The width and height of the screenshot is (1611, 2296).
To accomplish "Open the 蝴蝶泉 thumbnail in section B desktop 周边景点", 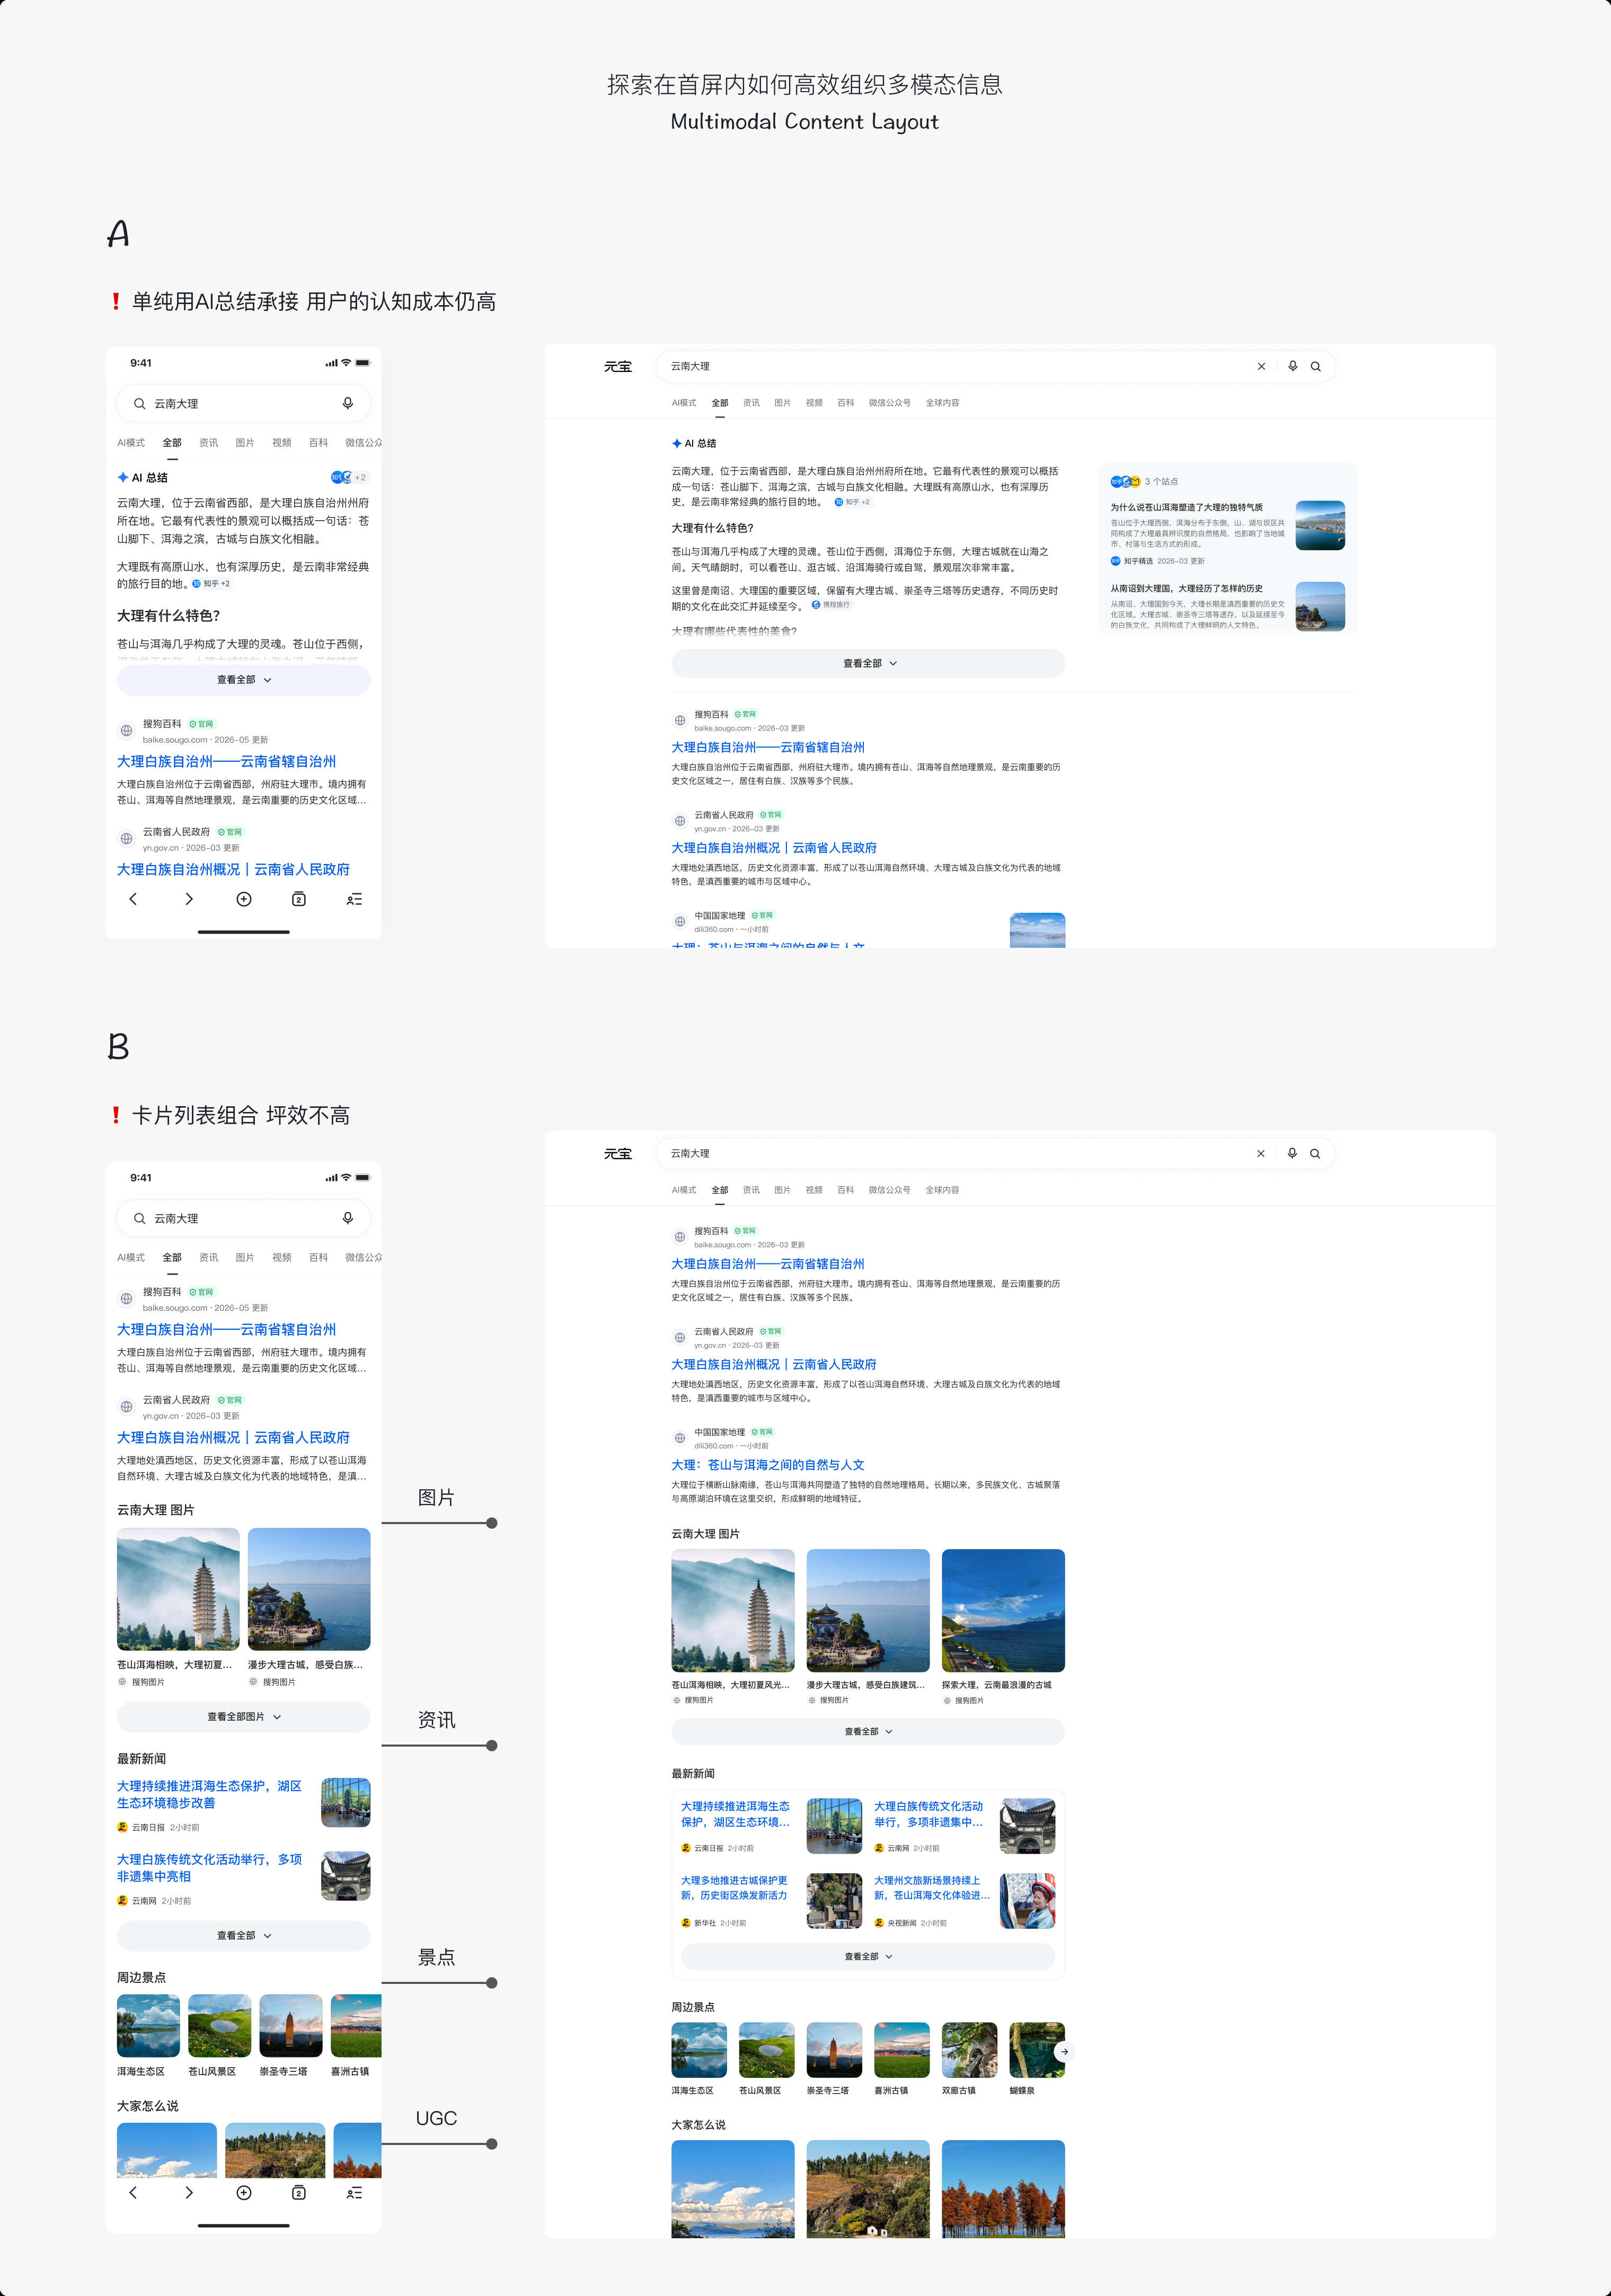I will [1038, 2050].
